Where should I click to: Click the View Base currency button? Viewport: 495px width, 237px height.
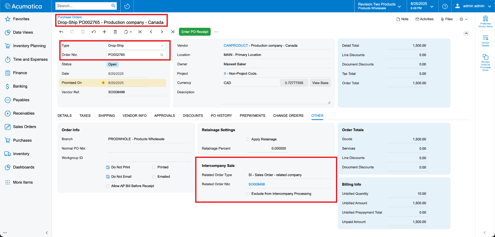pyautogui.click(x=320, y=83)
